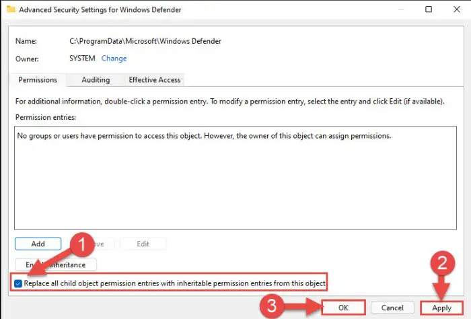
Task: Click the path text C:\ProgramData\Microsoft\Windows Defender
Action: coord(145,41)
